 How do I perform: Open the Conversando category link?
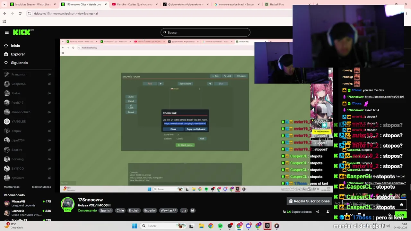tap(87, 210)
